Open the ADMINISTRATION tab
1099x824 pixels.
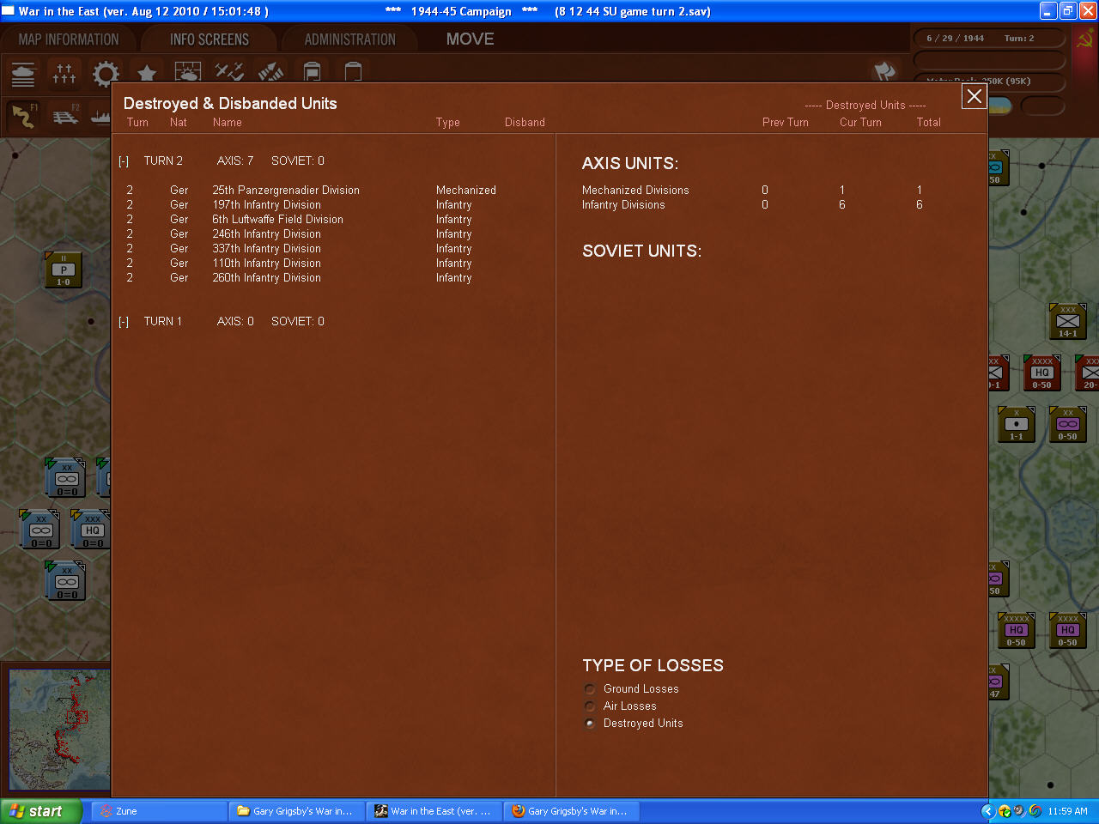coord(350,39)
